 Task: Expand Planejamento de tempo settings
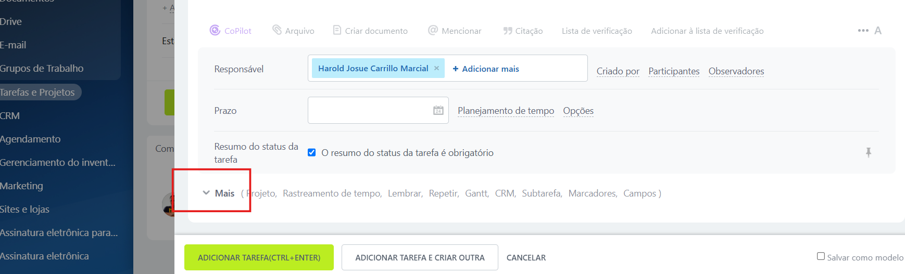(x=506, y=111)
